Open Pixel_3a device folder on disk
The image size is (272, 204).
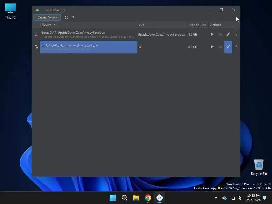click(x=220, y=47)
